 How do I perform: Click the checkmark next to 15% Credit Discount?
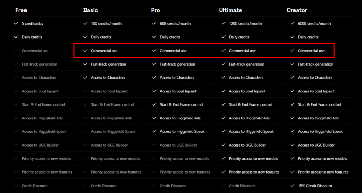tap(292, 186)
